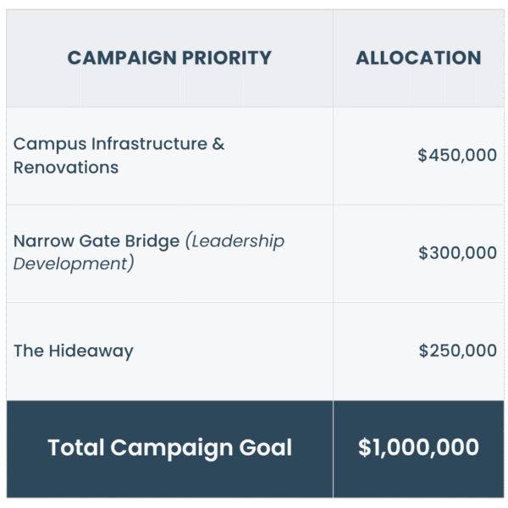
Task: Select the $1,000,000 total amount
Action: tap(418, 448)
